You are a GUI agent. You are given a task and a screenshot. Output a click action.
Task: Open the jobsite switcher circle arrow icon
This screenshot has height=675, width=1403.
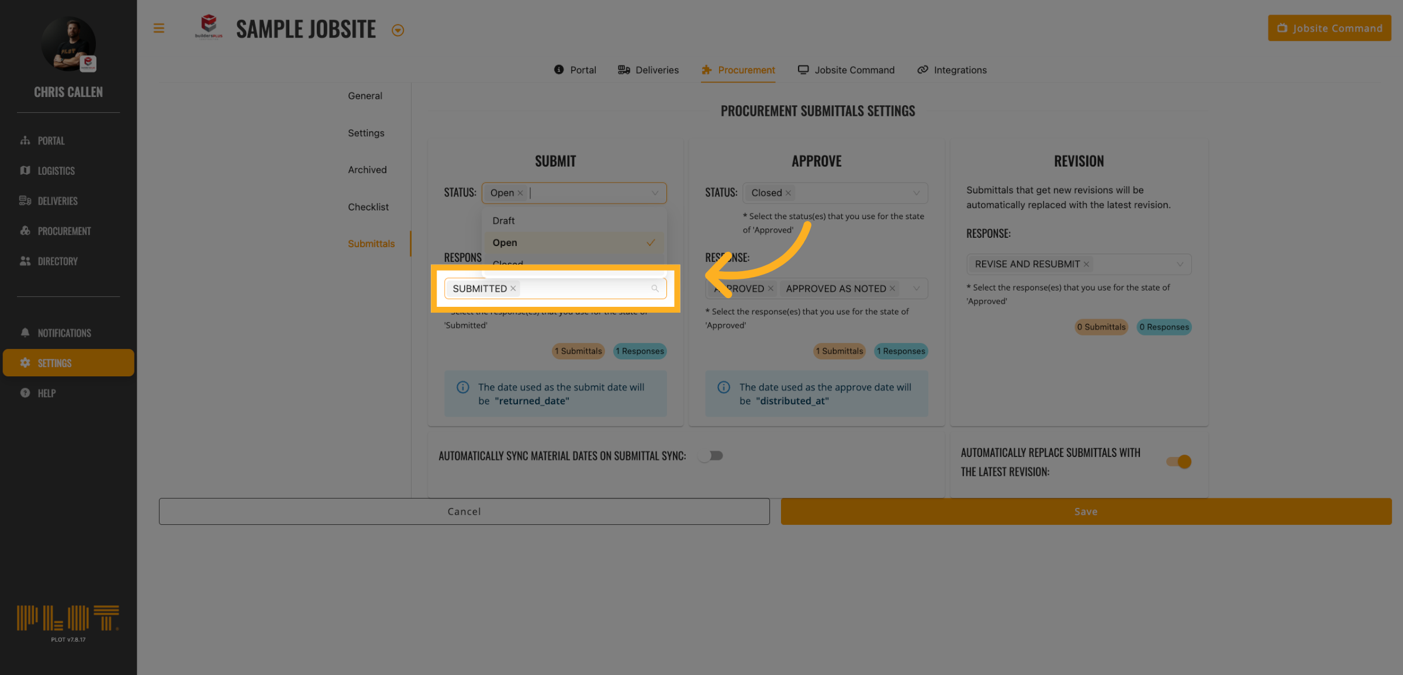pyautogui.click(x=398, y=30)
